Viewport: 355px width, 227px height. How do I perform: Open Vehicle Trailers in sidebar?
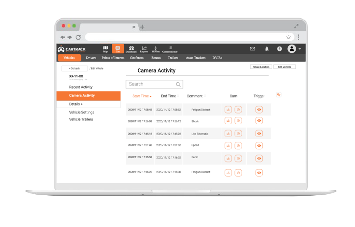pos(81,119)
